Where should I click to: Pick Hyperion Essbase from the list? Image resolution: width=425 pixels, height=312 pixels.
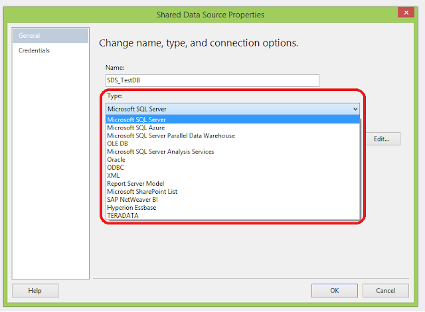pyautogui.click(x=232, y=208)
